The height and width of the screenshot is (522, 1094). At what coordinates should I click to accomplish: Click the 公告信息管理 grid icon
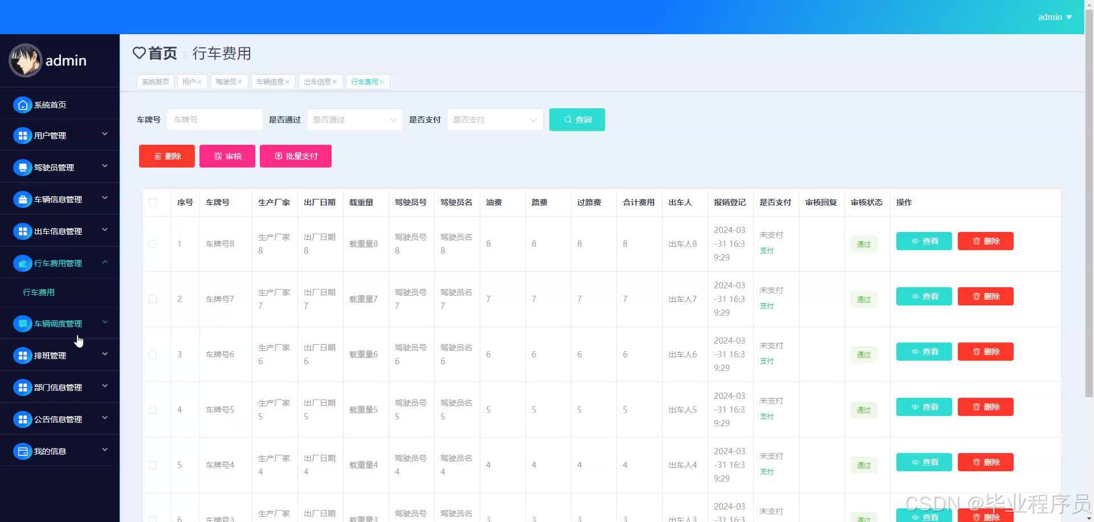pyautogui.click(x=22, y=419)
